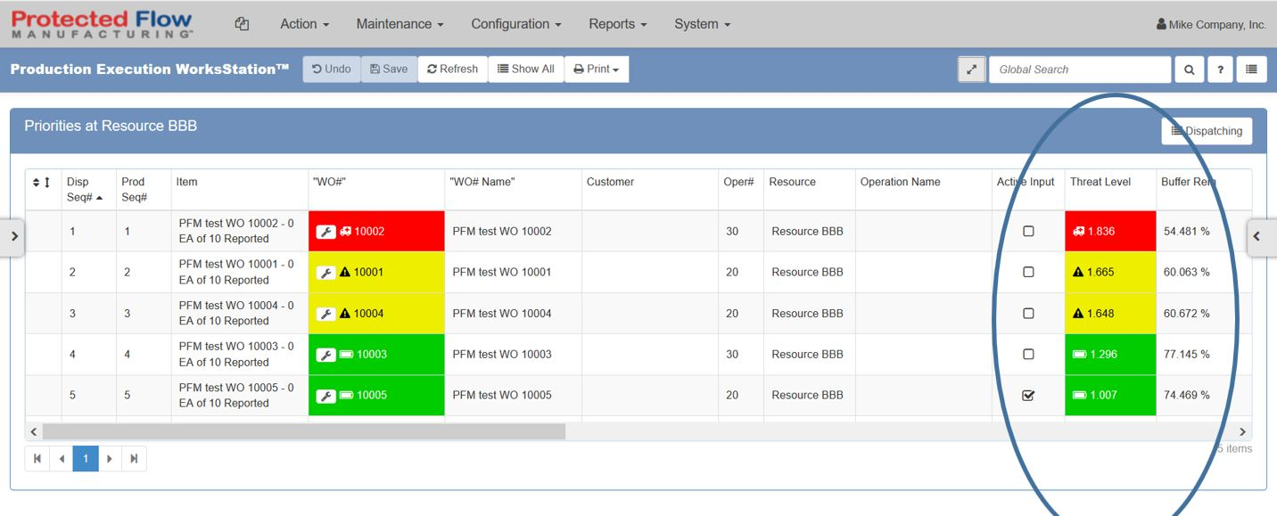Open help with the question mark icon
The width and height of the screenshot is (1277, 516).
(1219, 70)
